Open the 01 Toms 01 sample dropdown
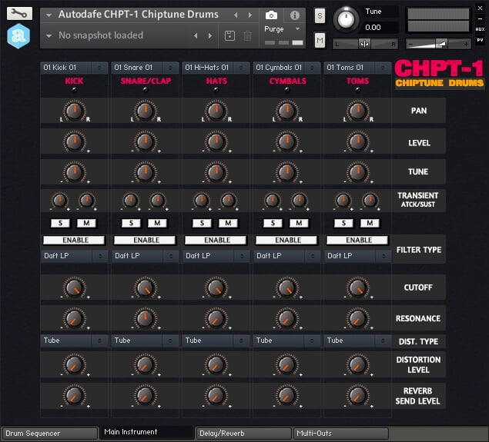 click(357, 68)
